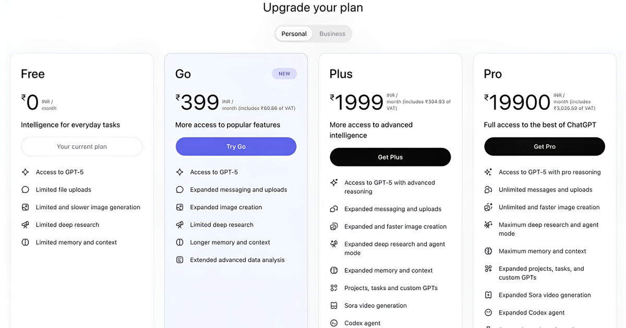The height and width of the screenshot is (328, 626).
Task: Click the NEW badge on Go plan
Action: pyautogui.click(x=284, y=74)
